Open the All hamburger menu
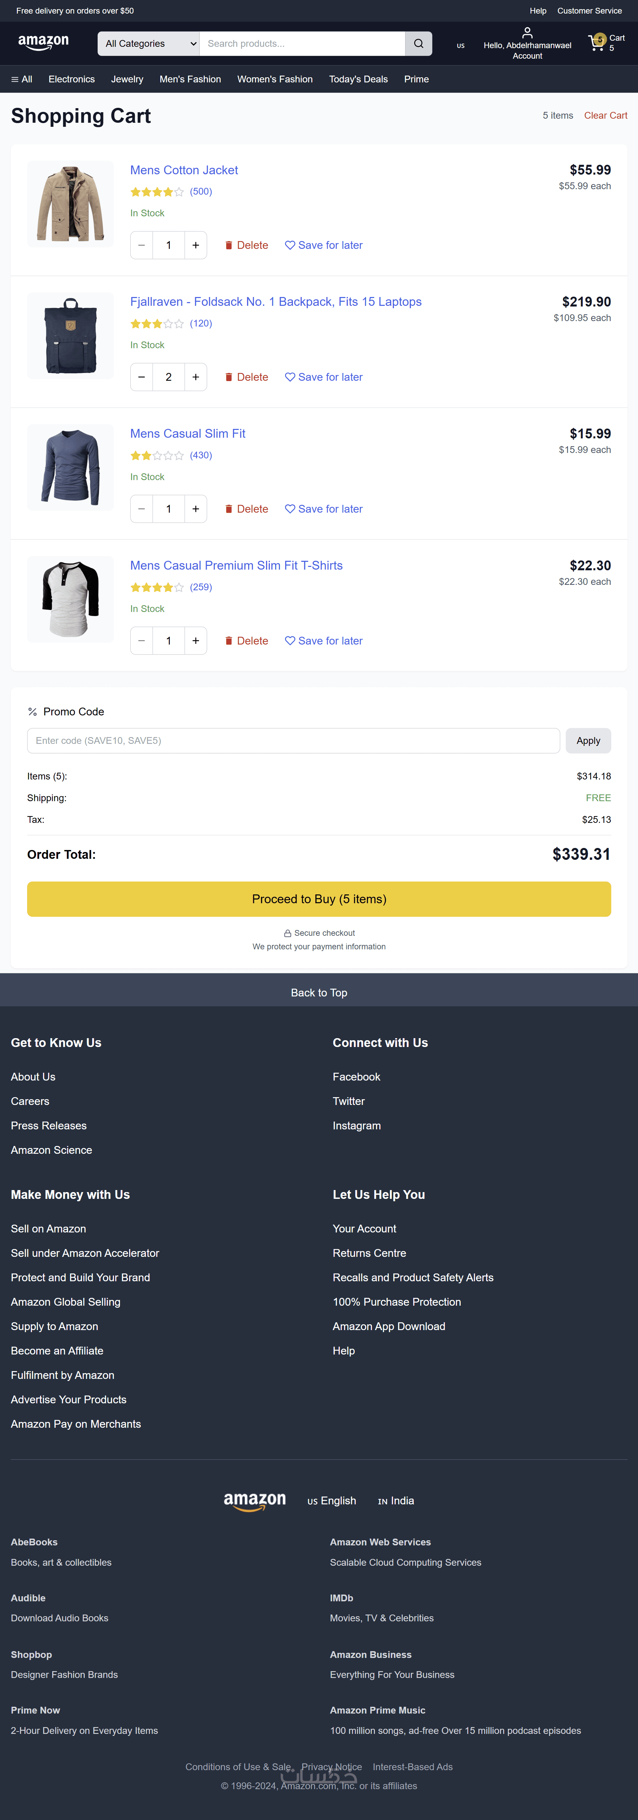 click(22, 79)
